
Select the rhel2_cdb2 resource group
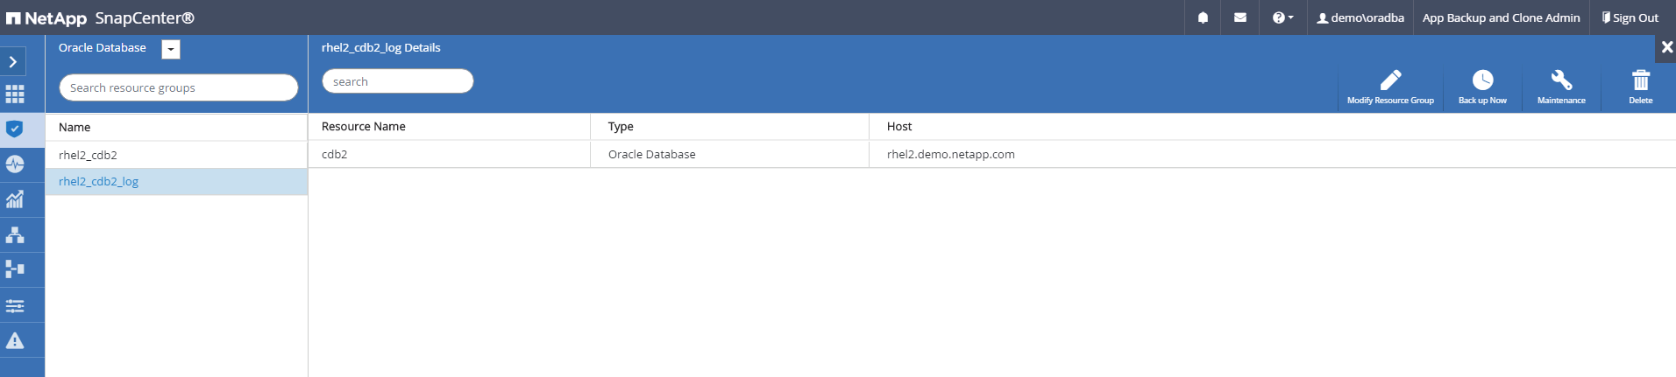(x=88, y=155)
